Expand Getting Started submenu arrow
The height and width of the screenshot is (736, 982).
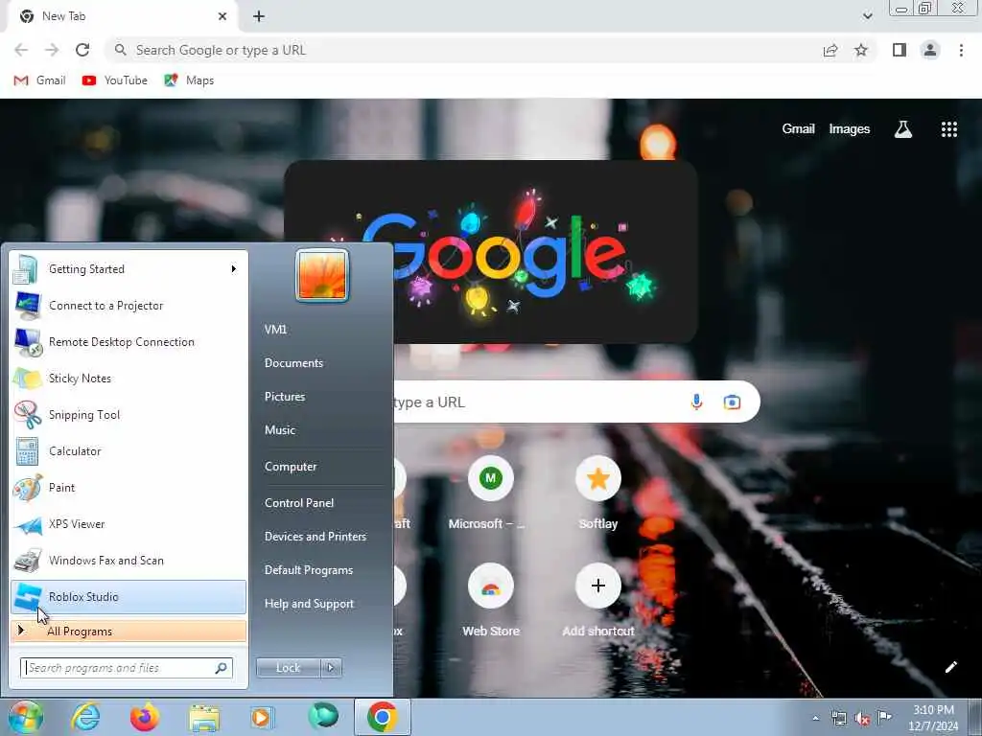coord(234,269)
